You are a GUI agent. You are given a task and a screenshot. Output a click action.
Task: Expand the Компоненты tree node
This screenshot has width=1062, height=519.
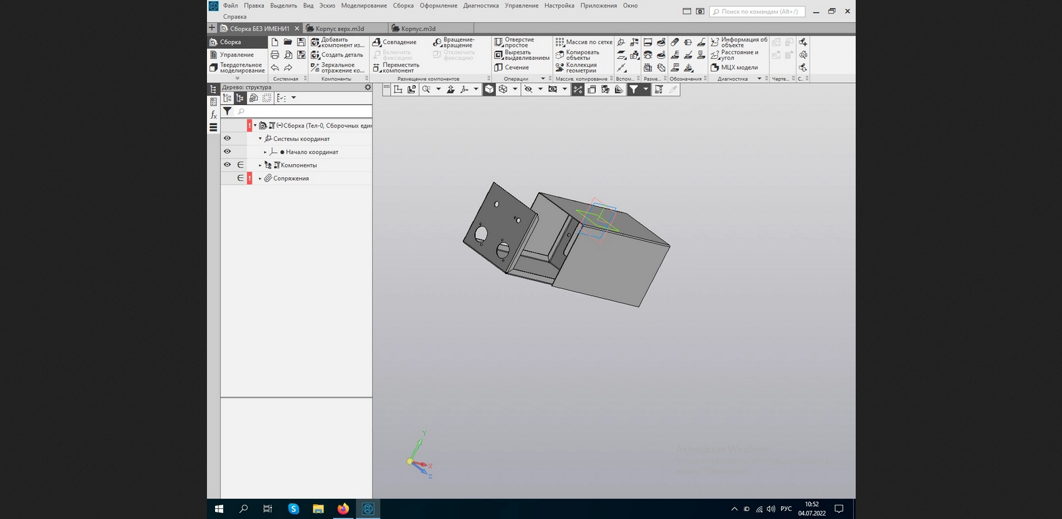[x=260, y=166]
